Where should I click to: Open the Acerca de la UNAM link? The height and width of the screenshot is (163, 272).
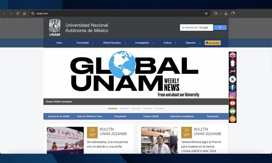point(59,116)
